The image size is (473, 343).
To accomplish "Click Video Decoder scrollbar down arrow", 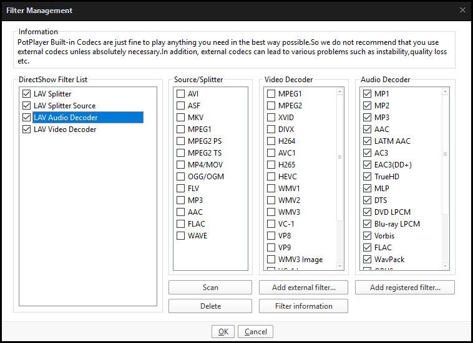I will pyautogui.click(x=339, y=266).
